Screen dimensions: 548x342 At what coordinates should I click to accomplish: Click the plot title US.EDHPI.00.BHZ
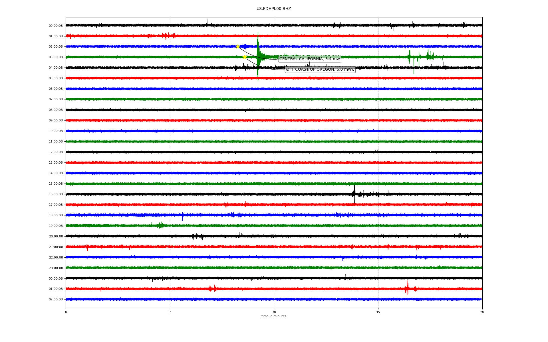click(274, 9)
